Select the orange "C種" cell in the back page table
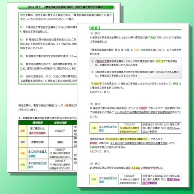This screenshot has height=194, width=194. click(22, 154)
